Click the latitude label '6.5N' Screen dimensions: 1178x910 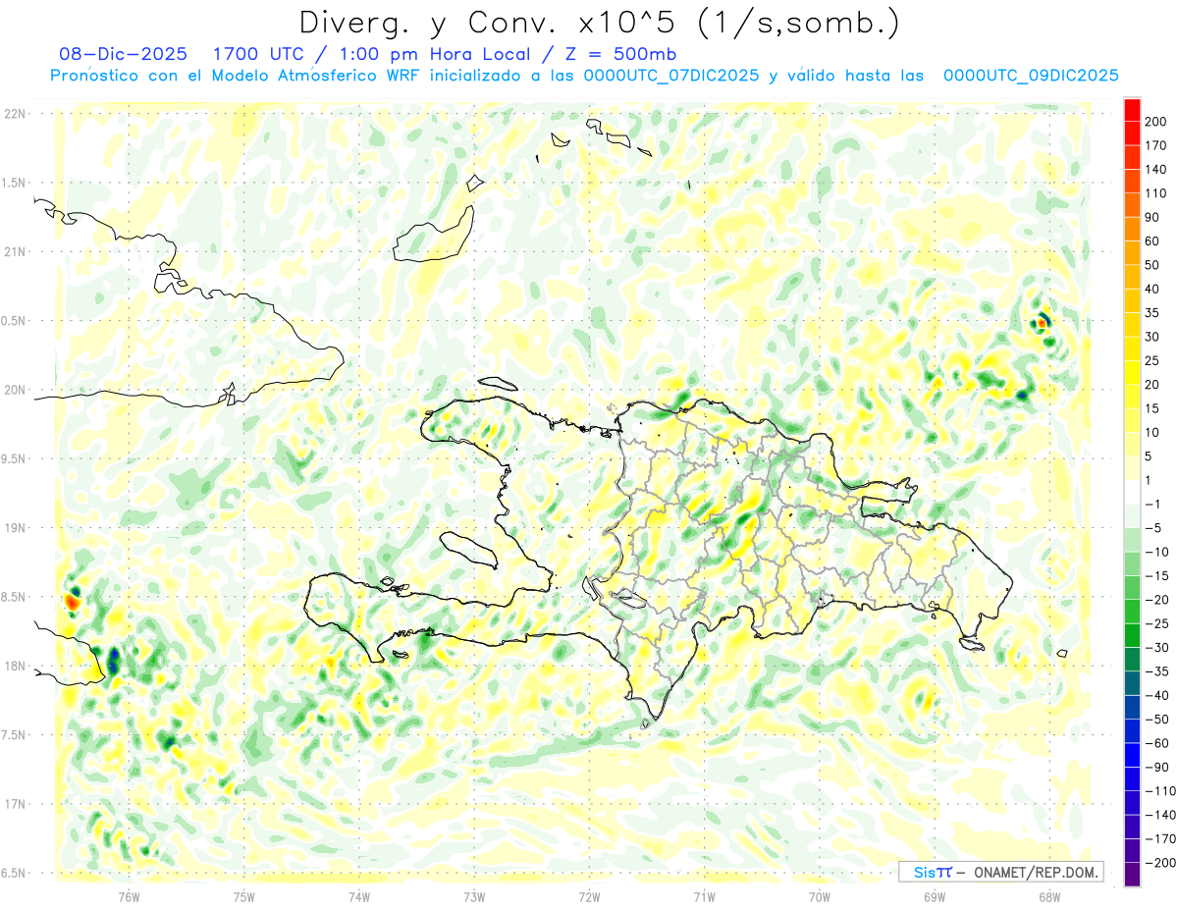coord(15,873)
